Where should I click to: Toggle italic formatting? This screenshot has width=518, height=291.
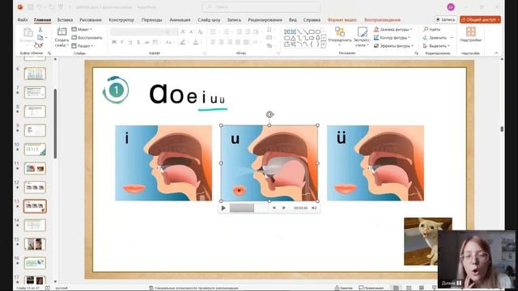point(122,42)
